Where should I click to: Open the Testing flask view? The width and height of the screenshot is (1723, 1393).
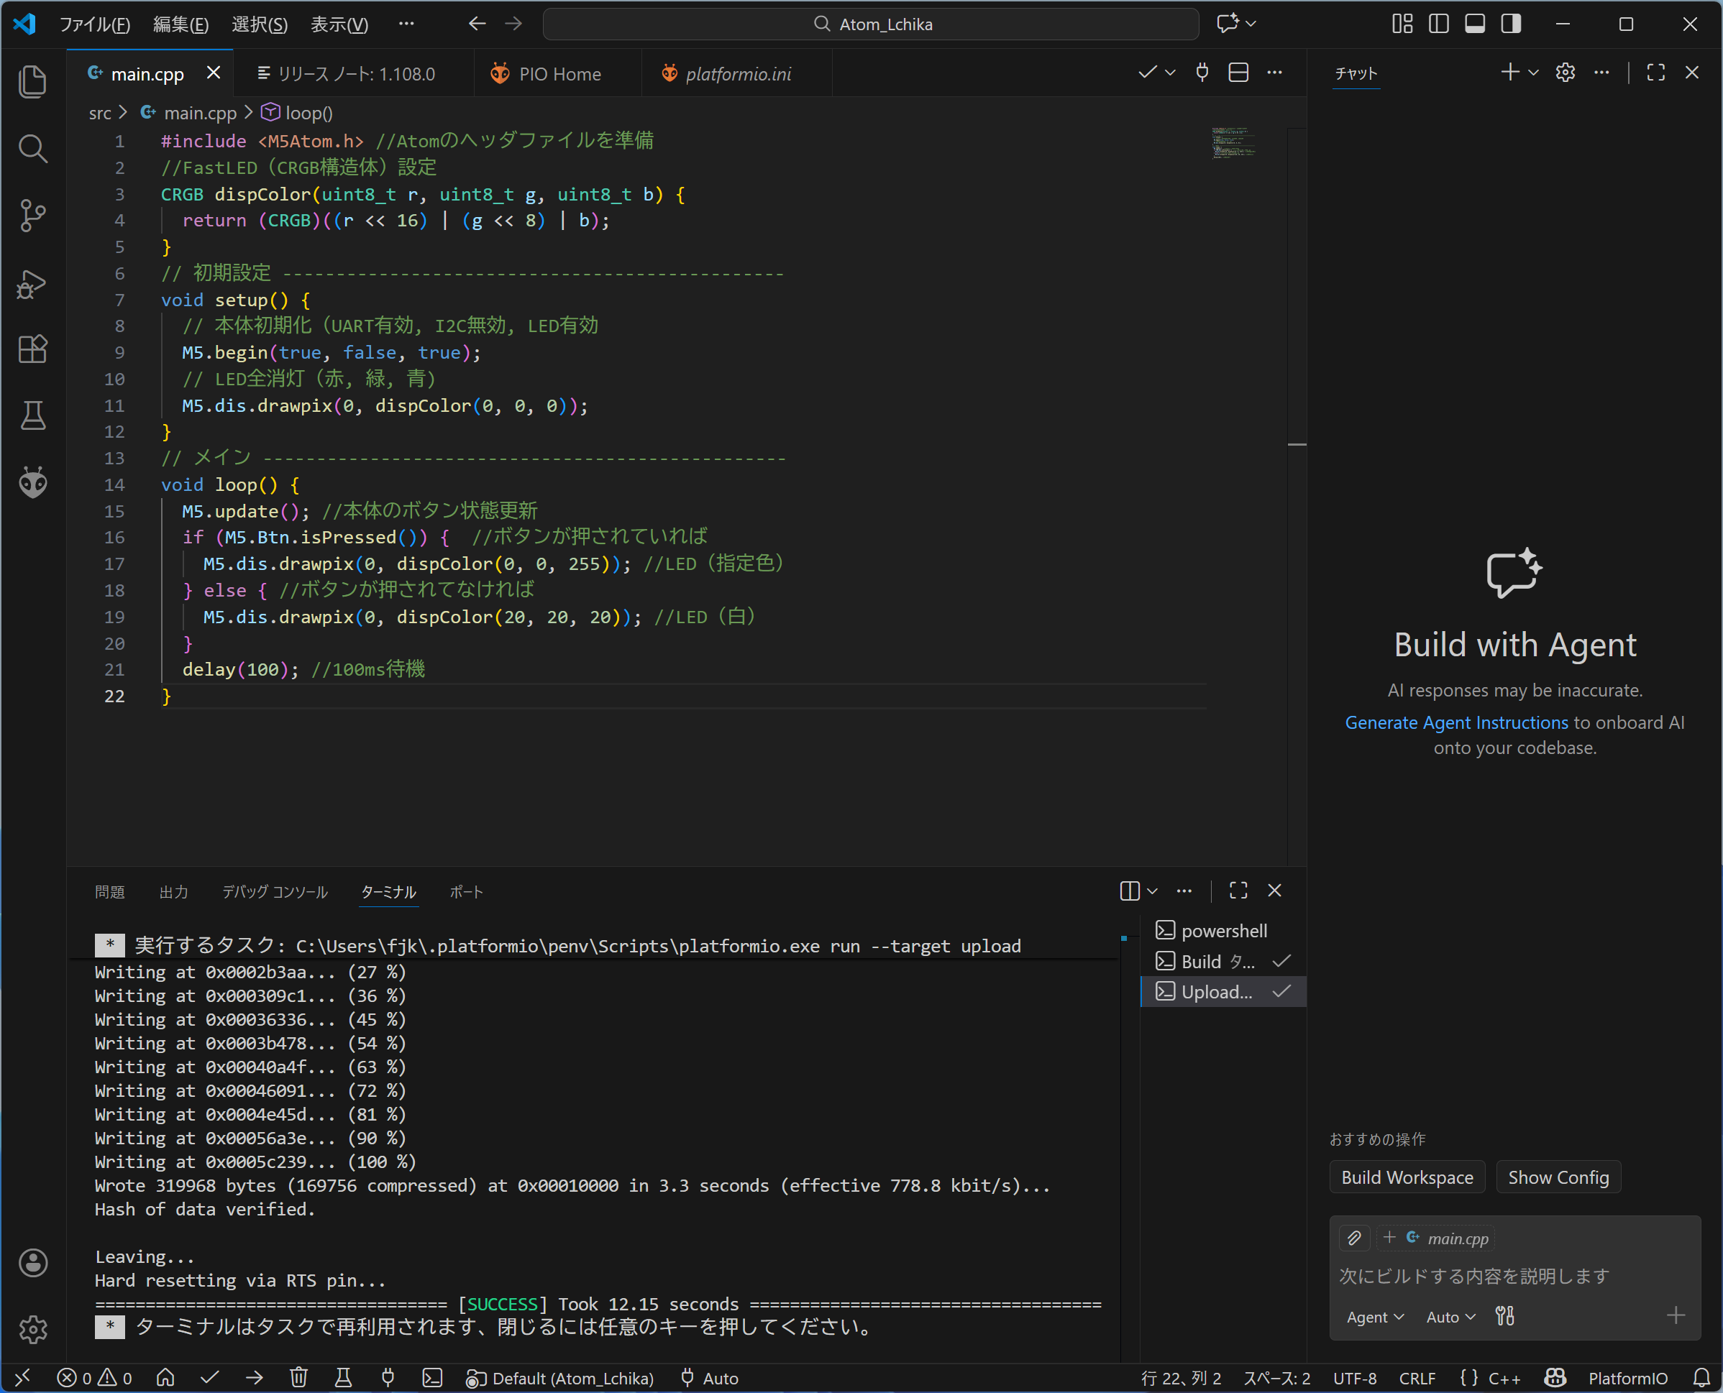coord(33,415)
